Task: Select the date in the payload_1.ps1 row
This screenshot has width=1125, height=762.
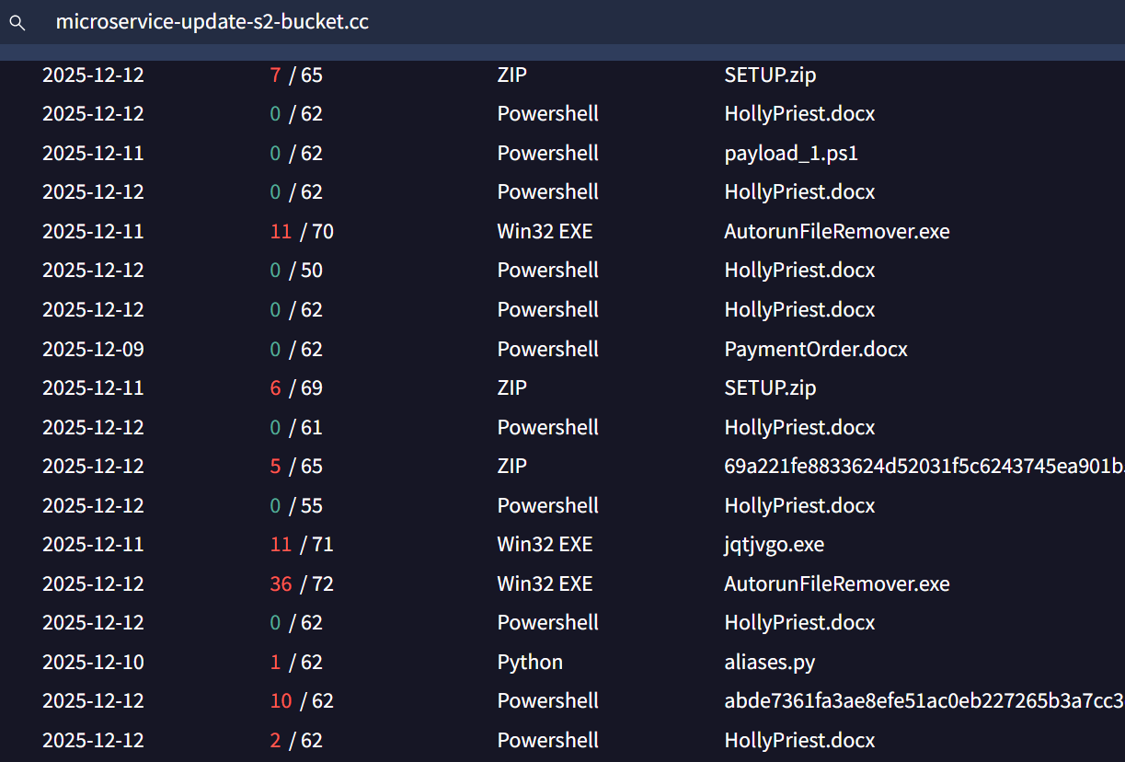Action: pos(93,153)
